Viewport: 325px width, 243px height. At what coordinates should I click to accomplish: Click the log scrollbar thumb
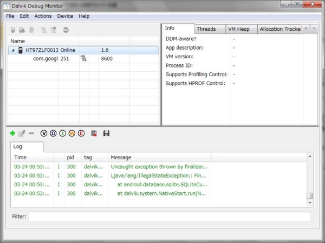310,195
